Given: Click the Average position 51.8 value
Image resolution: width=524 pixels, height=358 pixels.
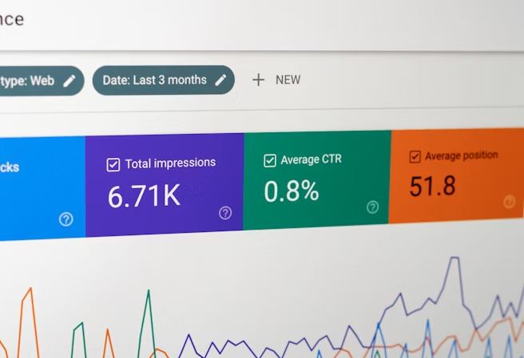Looking at the screenshot, I should (432, 186).
